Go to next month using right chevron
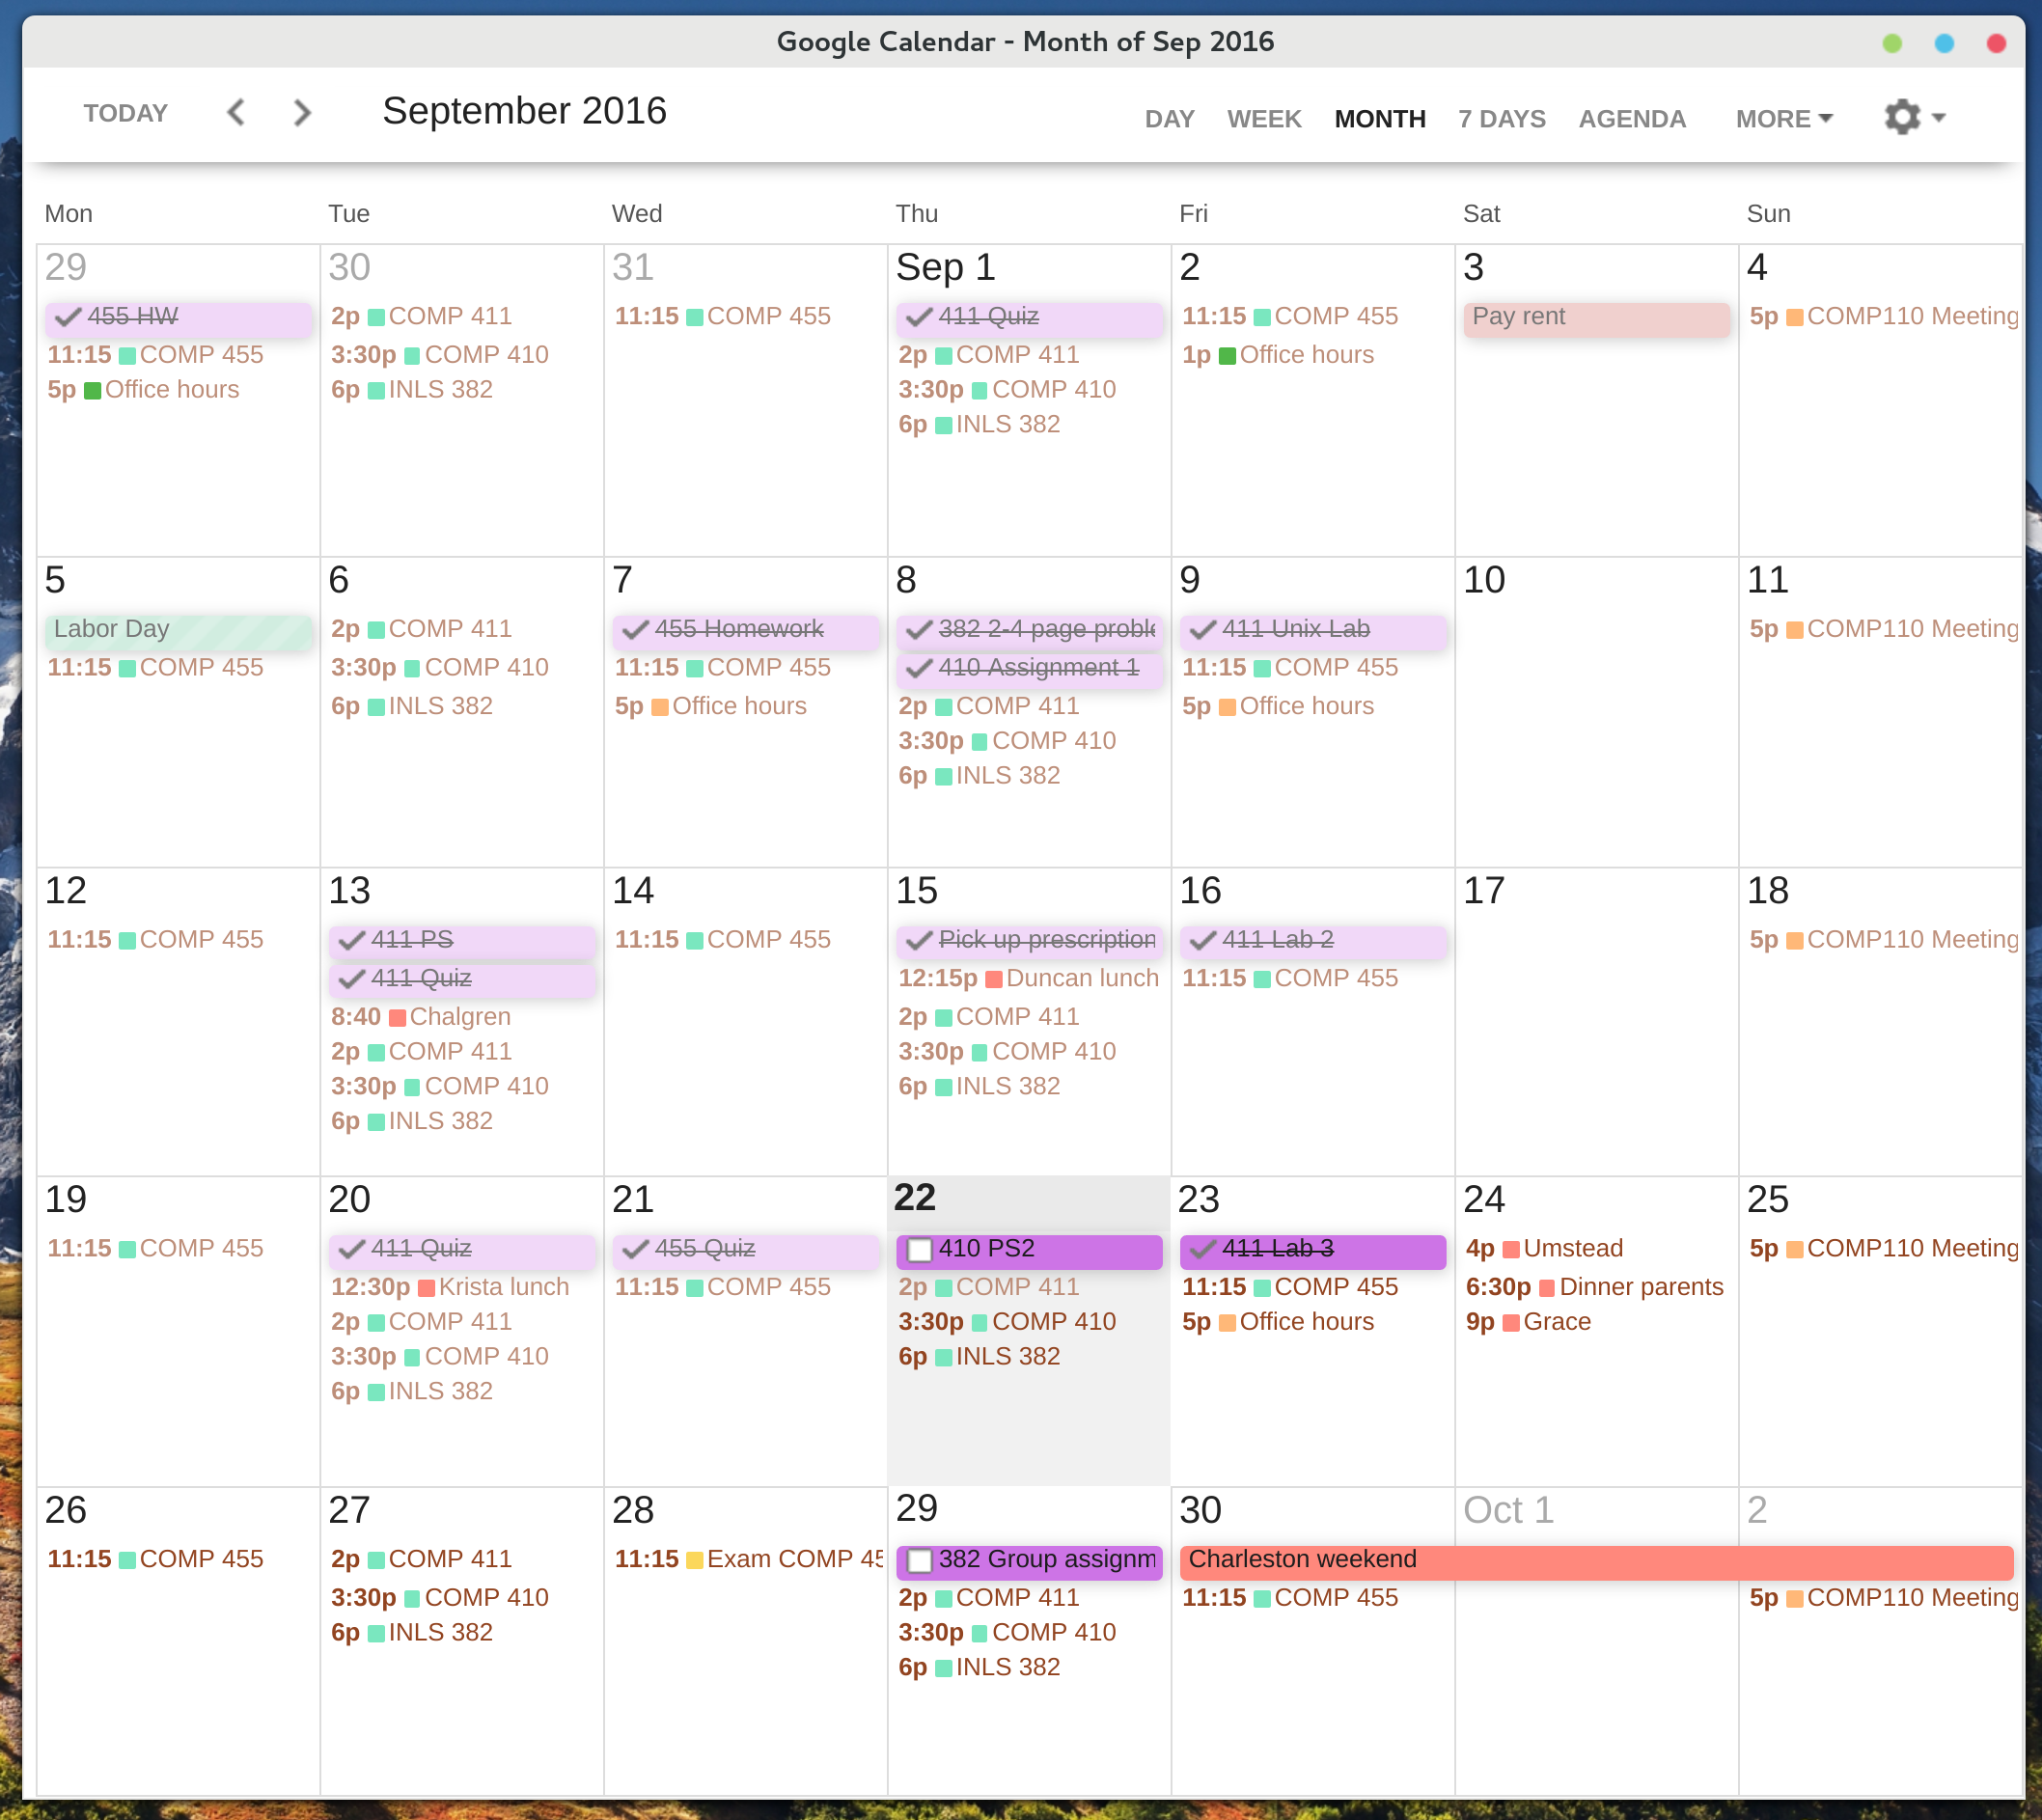The image size is (2042, 1820). pyautogui.click(x=301, y=113)
